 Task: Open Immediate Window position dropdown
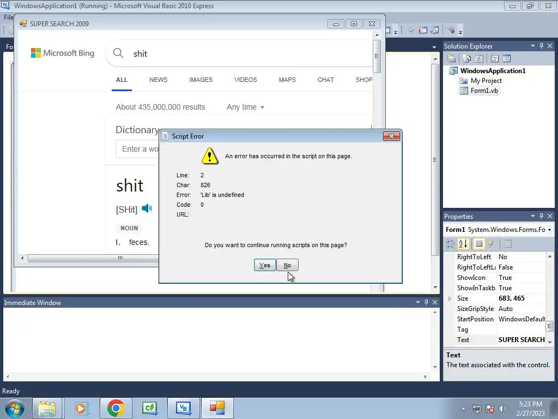[x=418, y=302]
